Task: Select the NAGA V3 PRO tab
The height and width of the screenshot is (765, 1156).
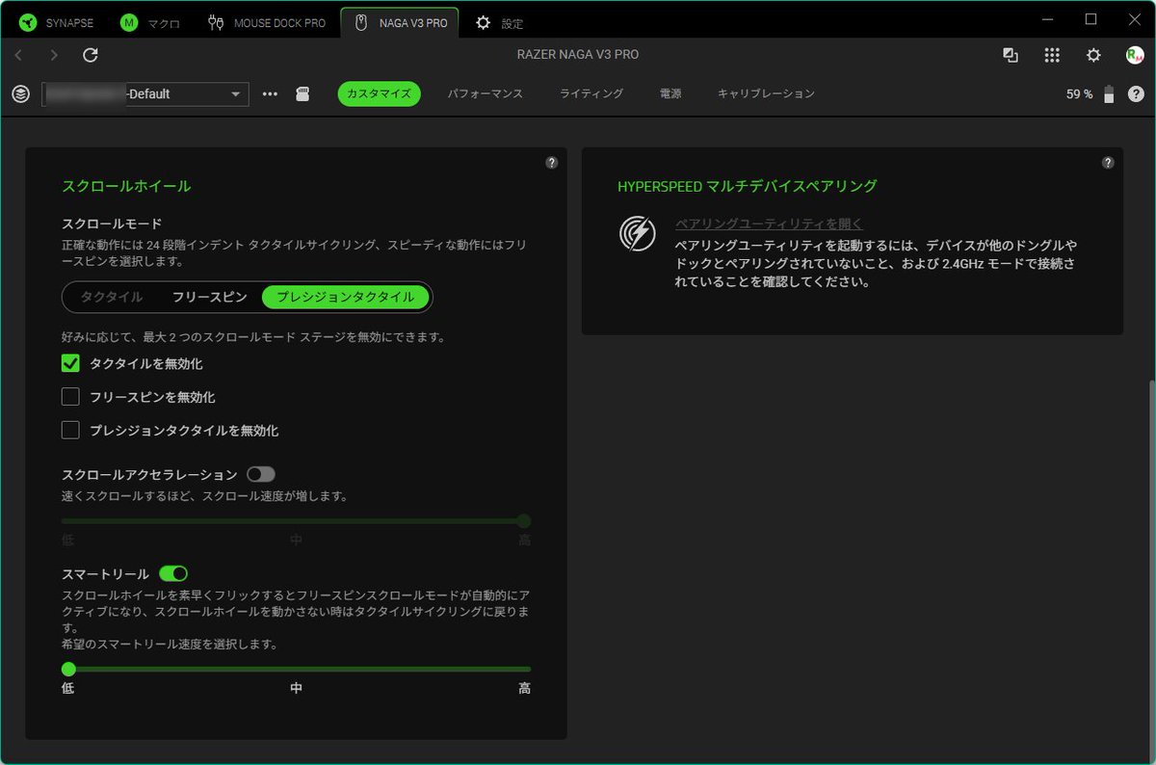Action: [400, 22]
